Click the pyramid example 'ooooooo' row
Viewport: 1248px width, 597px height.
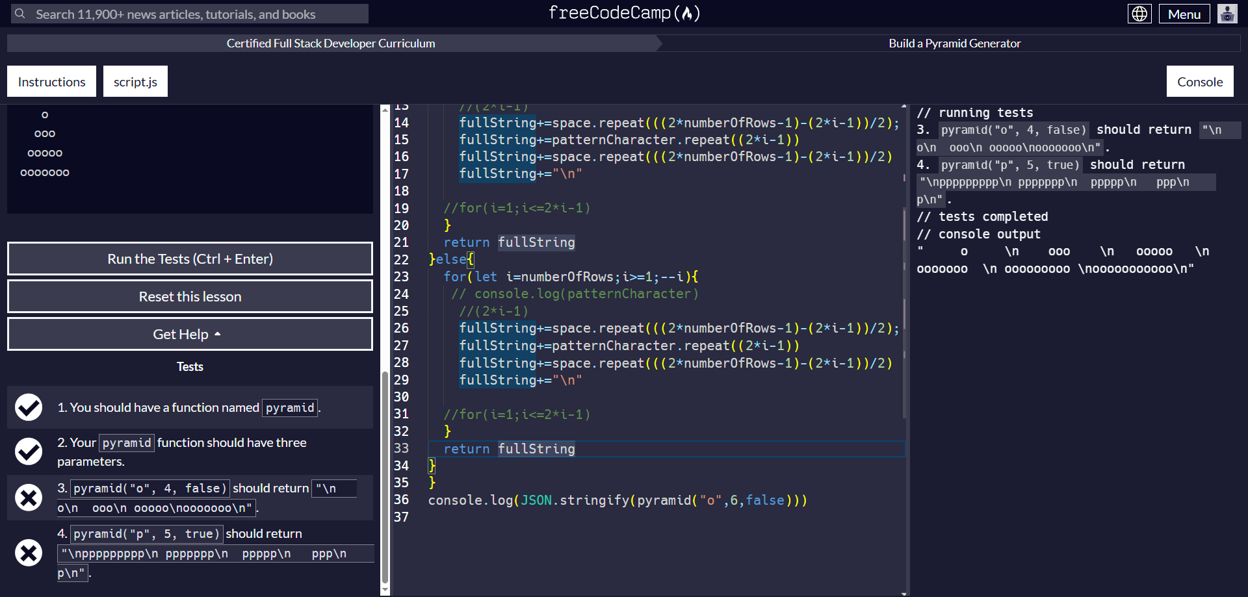[x=45, y=172]
